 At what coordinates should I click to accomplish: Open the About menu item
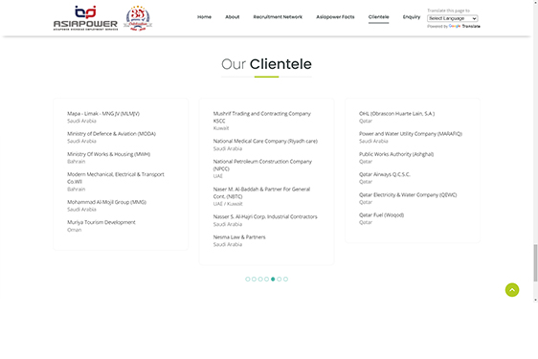pos(233,17)
